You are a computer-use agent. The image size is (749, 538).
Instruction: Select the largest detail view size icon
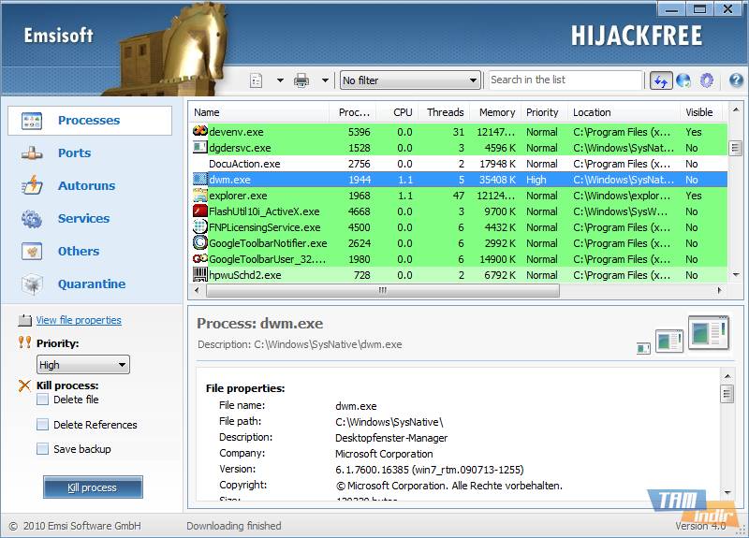click(x=708, y=333)
